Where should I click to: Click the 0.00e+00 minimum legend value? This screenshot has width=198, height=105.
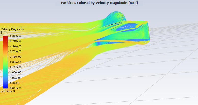click(x=15, y=88)
